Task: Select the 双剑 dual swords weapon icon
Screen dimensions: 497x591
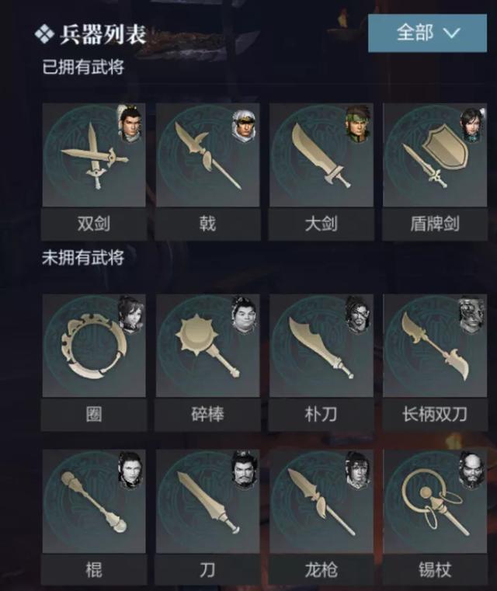Action: coord(94,155)
